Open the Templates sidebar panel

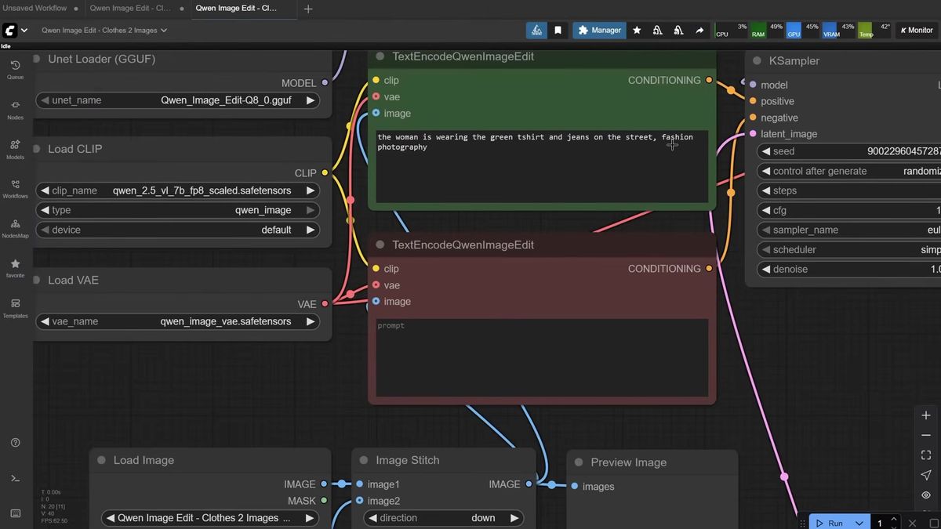coord(15,308)
